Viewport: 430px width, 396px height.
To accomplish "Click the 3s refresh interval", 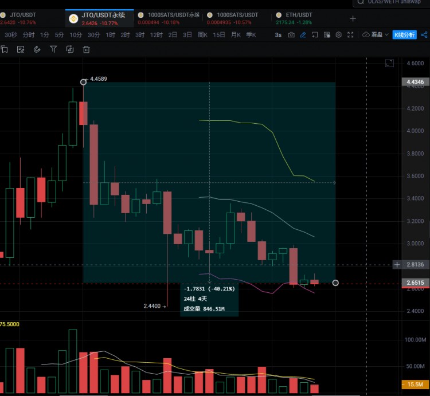I will point(278,35).
